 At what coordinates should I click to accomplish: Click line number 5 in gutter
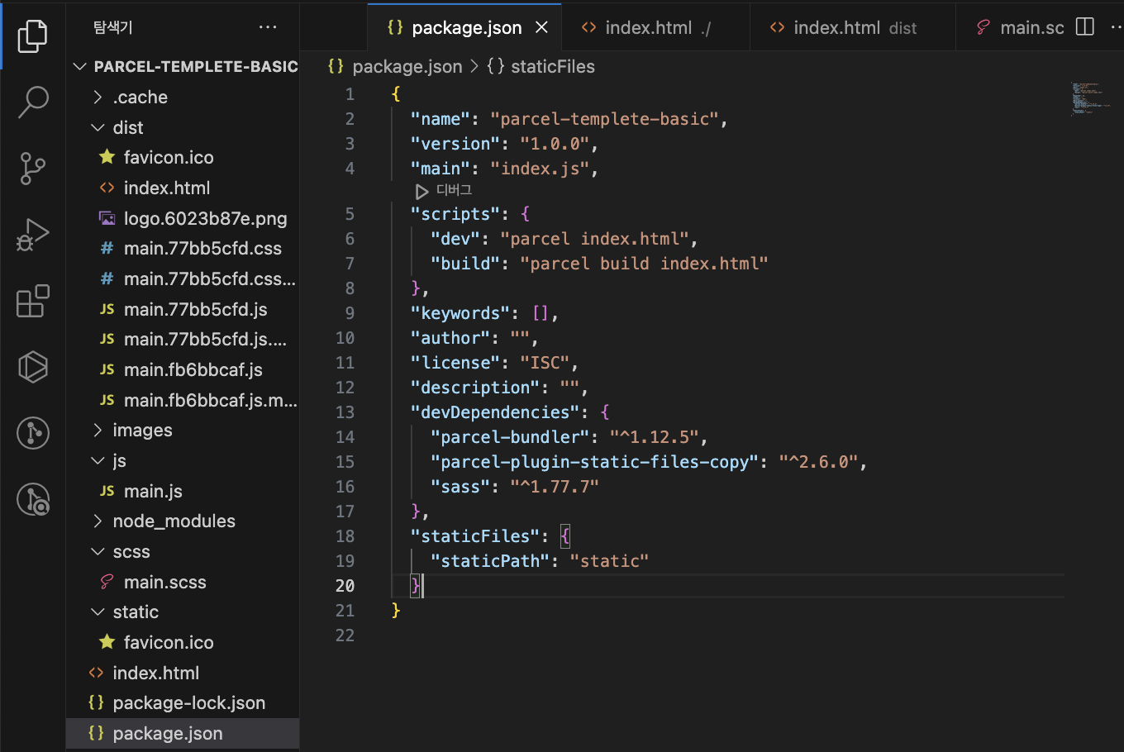[350, 214]
